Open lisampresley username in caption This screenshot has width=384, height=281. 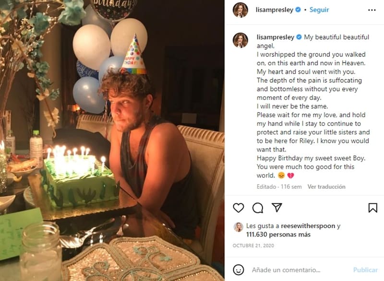click(275, 37)
